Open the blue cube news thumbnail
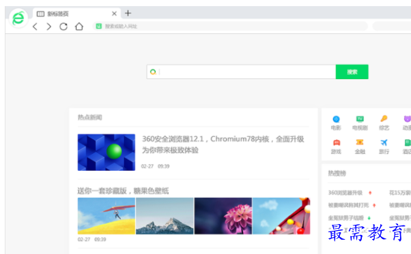This screenshot has height=254, width=411. [x=107, y=153]
